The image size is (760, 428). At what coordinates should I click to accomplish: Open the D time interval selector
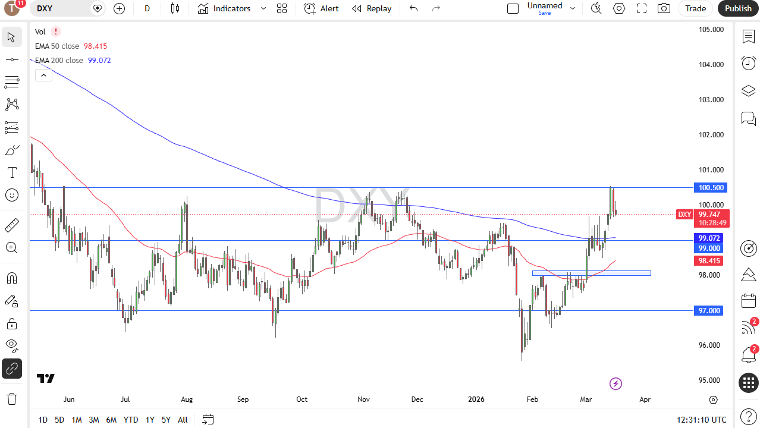pos(147,8)
